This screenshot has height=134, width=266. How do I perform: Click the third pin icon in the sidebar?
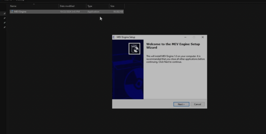(4, 23)
